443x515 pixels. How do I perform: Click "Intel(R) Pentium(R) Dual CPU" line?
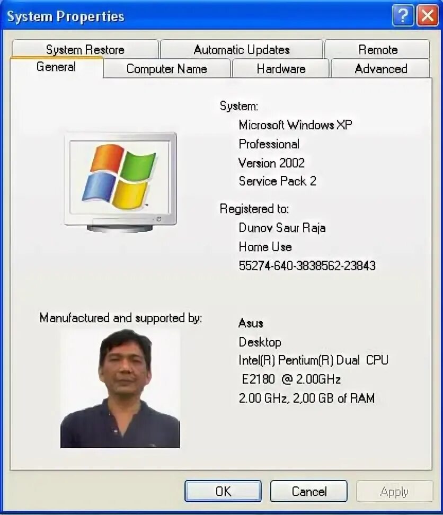314,360
